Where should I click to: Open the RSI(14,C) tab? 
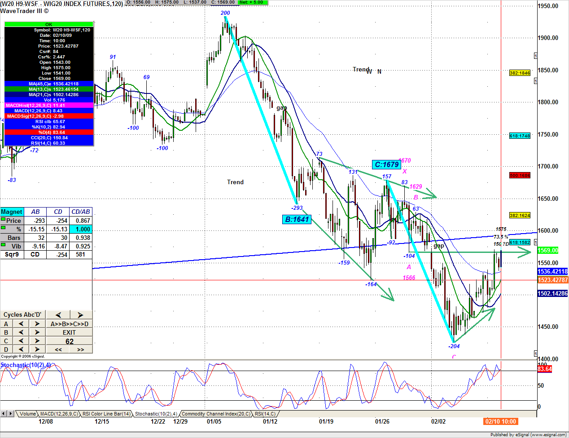click(265, 414)
